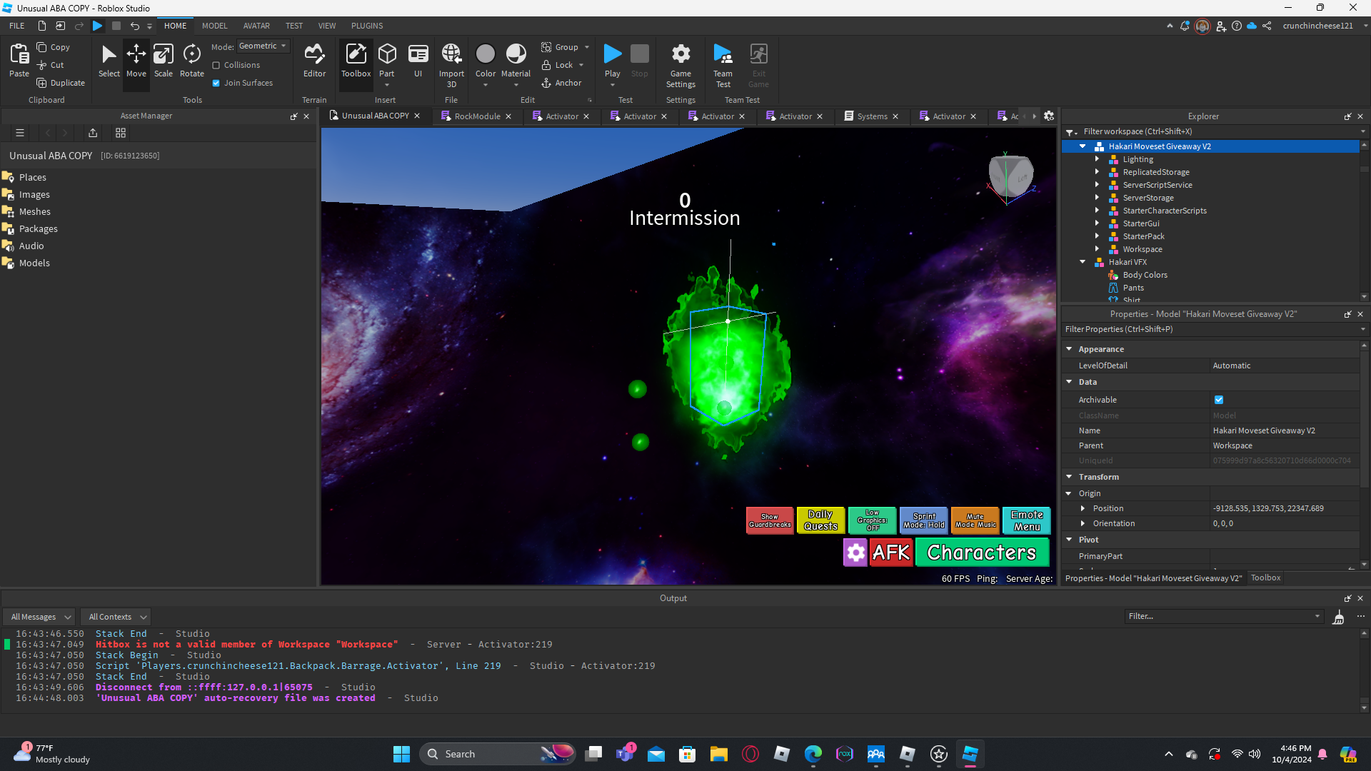Viewport: 1371px width, 771px height.
Task: Click the Duplicate button
Action: click(61, 83)
